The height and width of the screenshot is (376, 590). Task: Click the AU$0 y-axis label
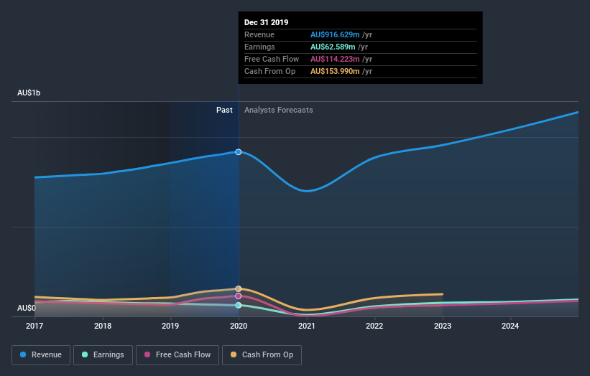click(27, 308)
